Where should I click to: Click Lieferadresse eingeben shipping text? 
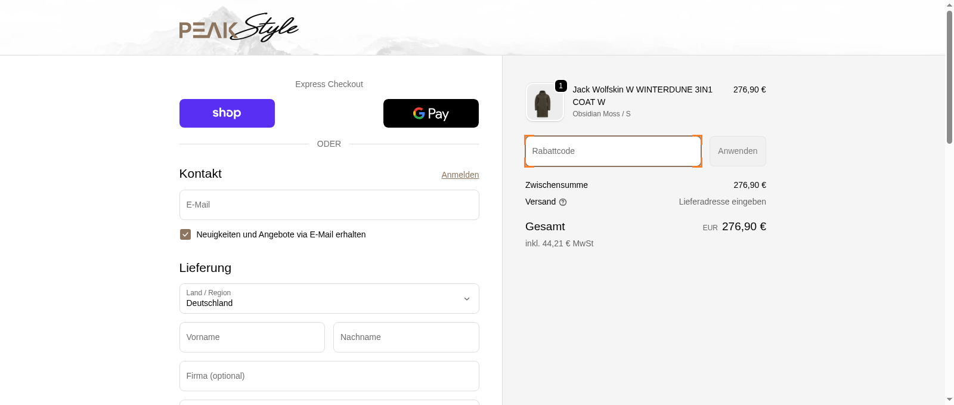(x=722, y=202)
